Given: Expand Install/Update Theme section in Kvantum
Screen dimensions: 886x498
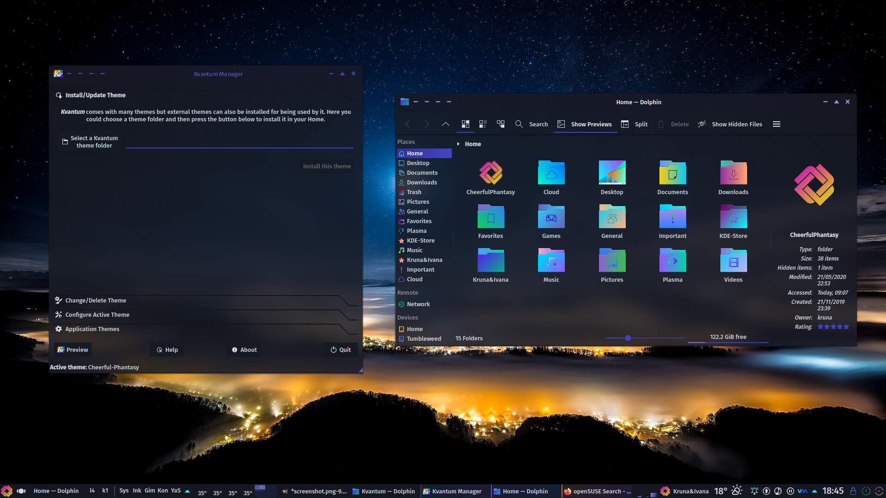Looking at the screenshot, I should 206,95.
